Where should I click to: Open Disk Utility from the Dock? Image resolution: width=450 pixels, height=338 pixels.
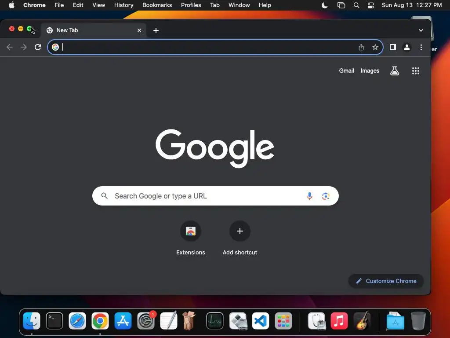pos(316,321)
